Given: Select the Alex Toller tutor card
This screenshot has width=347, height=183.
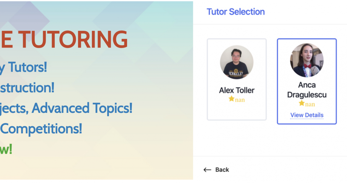Looking at the screenshot, I should pos(237,79).
